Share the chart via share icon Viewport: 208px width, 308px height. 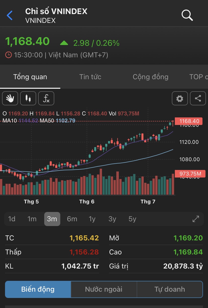click(198, 98)
